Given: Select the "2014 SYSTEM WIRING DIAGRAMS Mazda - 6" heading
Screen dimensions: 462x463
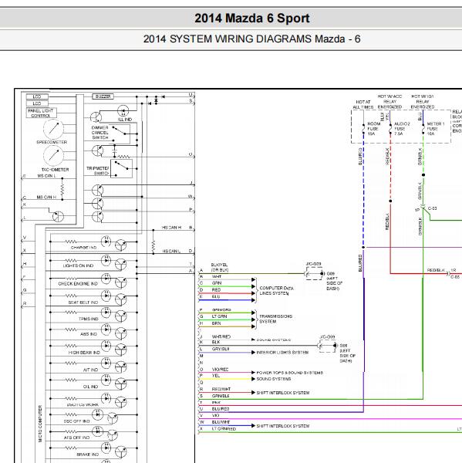Looking at the screenshot, I should [251, 39].
